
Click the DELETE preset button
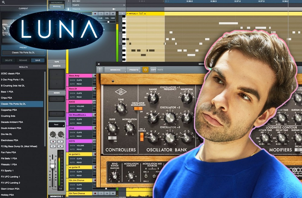pyautogui.click(x=8, y=60)
